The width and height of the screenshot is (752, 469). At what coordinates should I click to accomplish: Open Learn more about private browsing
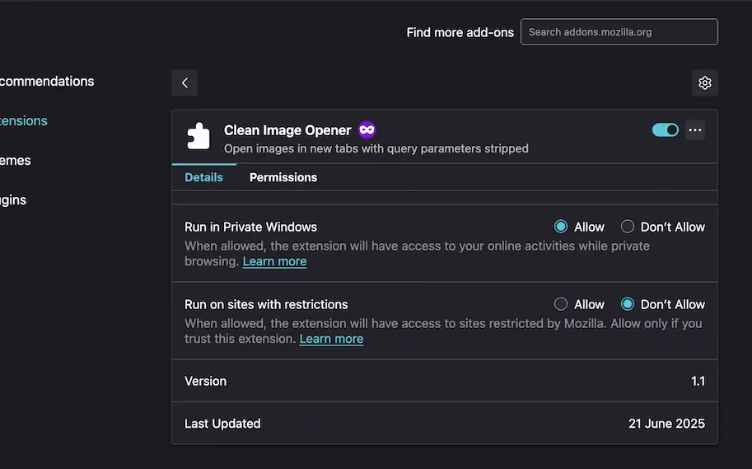(274, 261)
